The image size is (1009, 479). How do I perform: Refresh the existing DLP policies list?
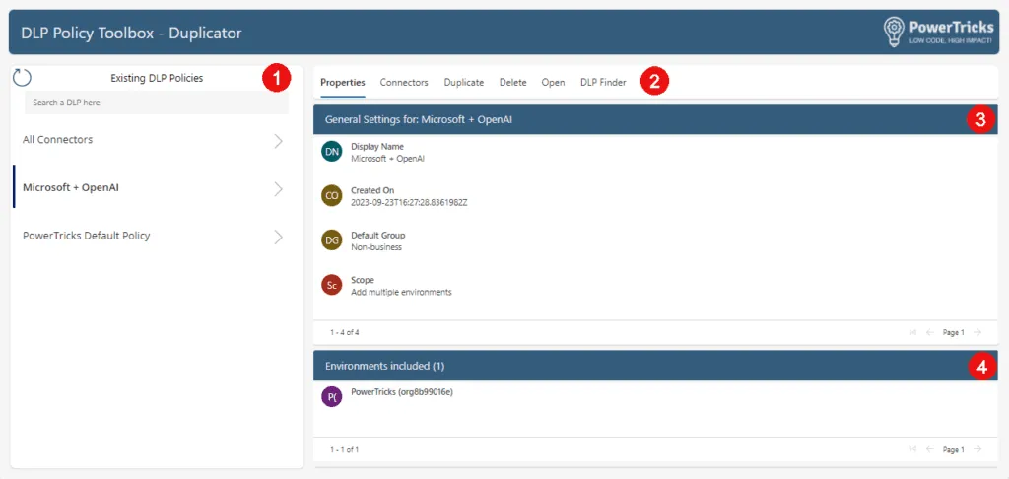tap(22, 78)
